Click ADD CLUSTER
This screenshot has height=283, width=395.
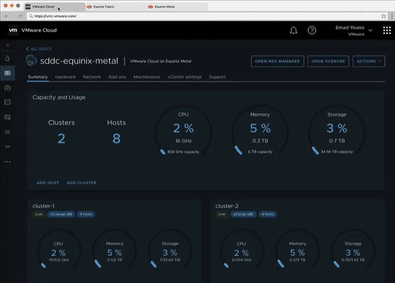pos(81,183)
